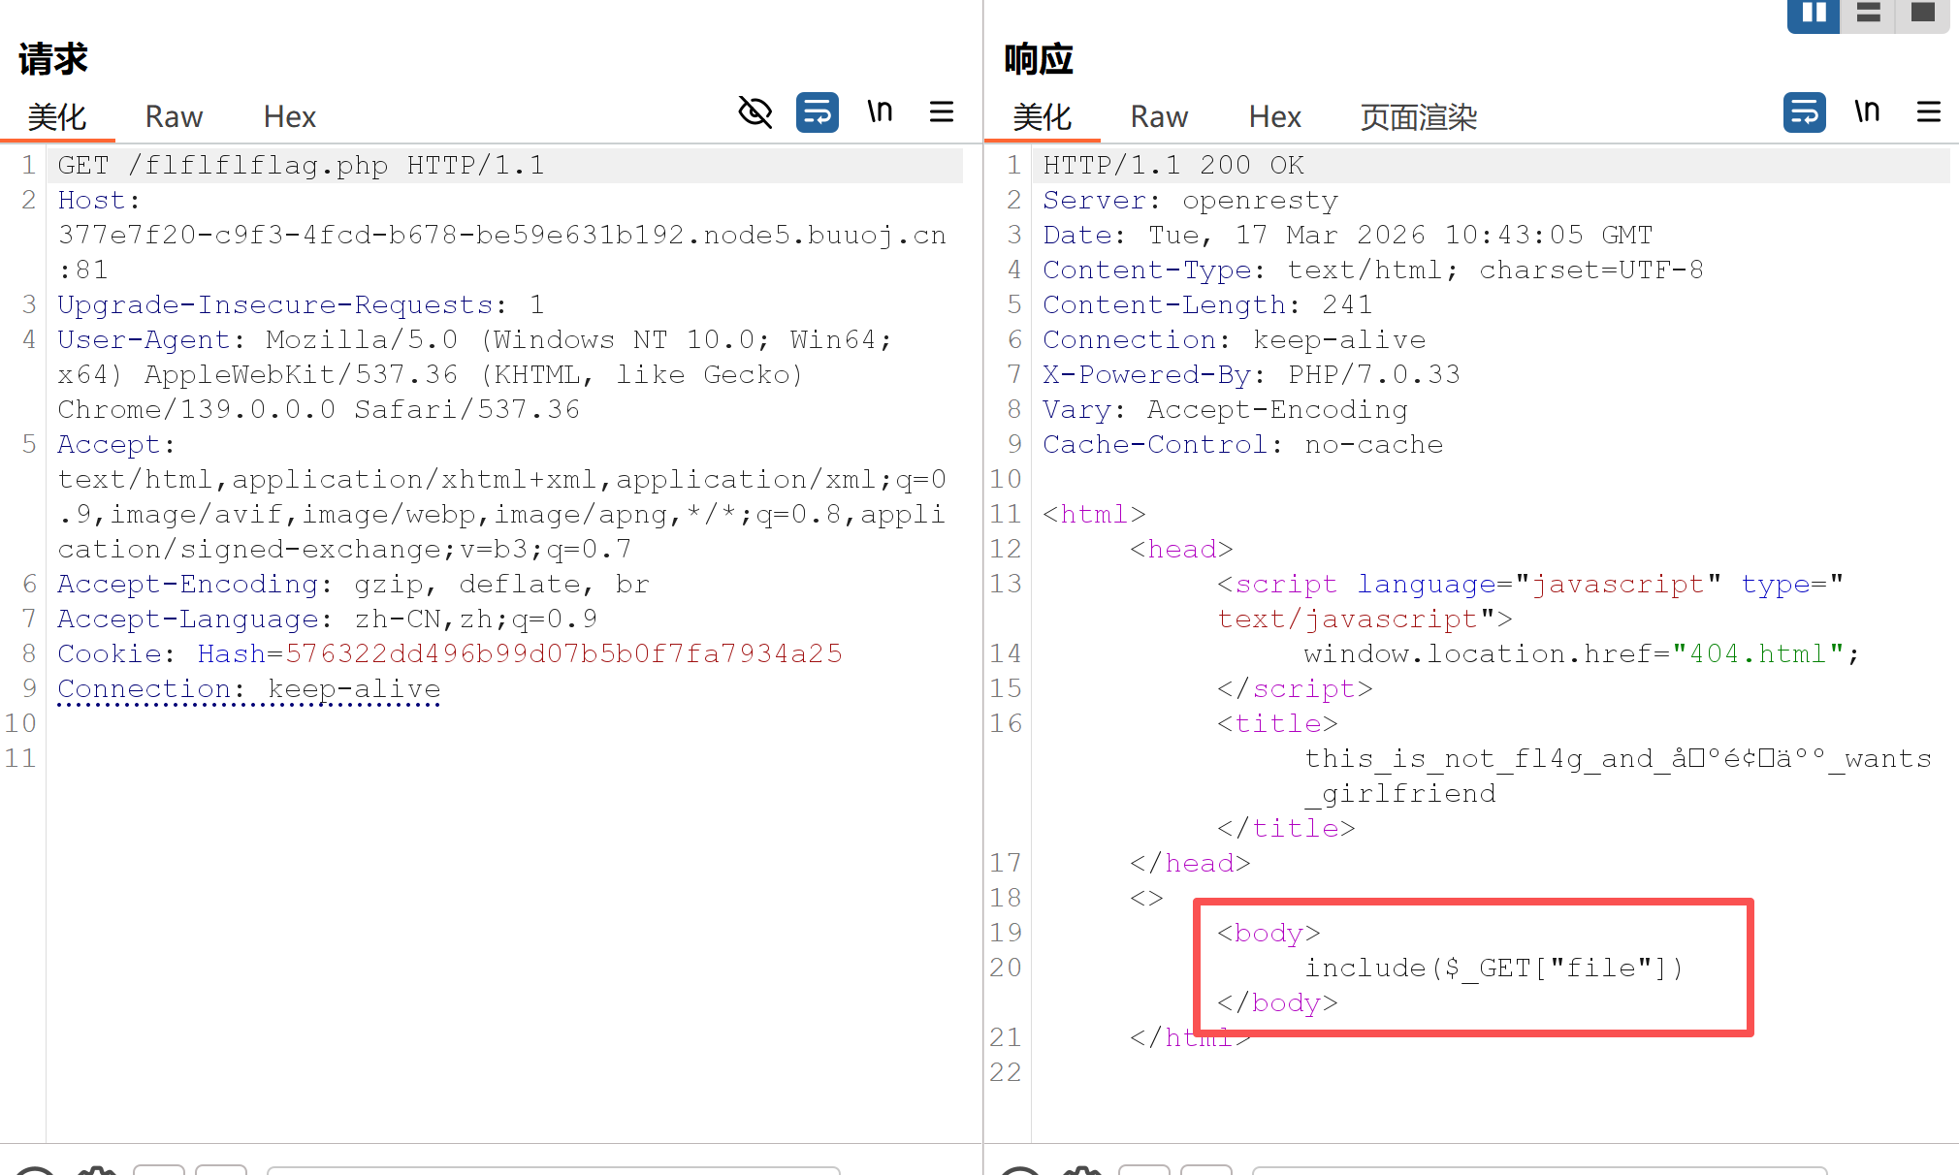Screen dimensions: 1959x1175
Task: Open the request Hex tab
Action: [289, 117]
